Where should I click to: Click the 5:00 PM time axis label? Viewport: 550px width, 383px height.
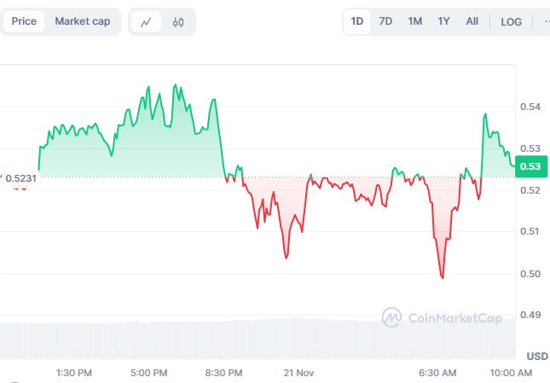click(x=149, y=373)
